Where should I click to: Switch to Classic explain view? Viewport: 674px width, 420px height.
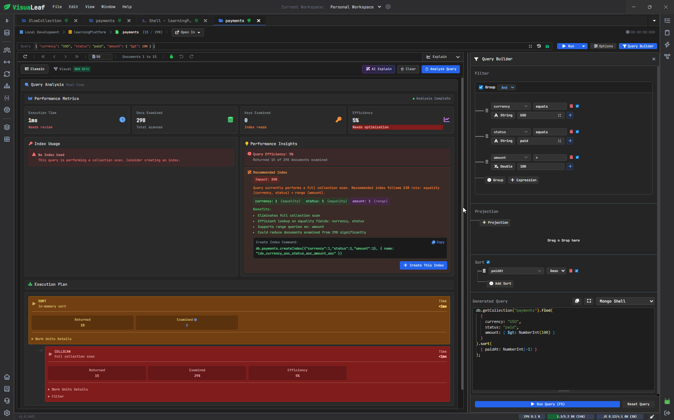pos(35,69)
